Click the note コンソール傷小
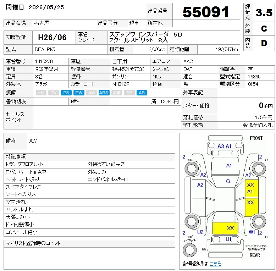 [22, 232]
